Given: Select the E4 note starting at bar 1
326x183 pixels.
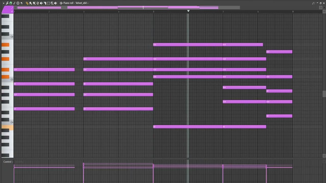Looking at the screenshot, I should (x=44, y=109).
